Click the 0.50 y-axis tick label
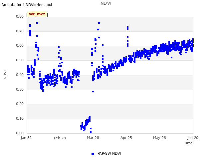The width and height of the screenshot is (213, 160). tap(20, 60)
